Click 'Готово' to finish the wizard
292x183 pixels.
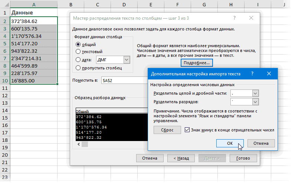[x=243, y=158]
